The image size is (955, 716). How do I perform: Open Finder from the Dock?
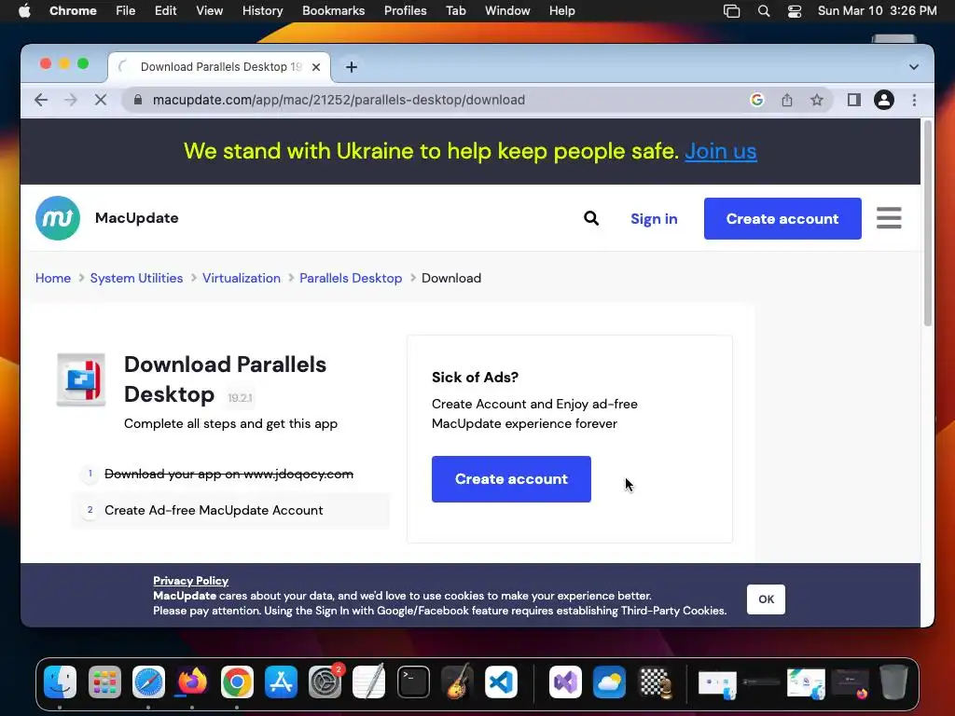pos(61,682)
